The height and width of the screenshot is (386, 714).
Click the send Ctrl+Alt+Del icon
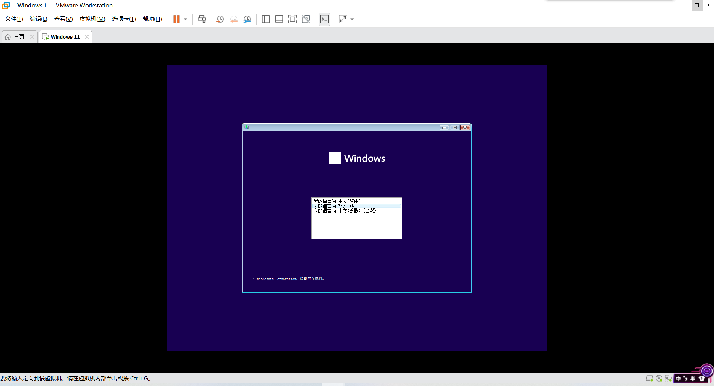[202, 19]
